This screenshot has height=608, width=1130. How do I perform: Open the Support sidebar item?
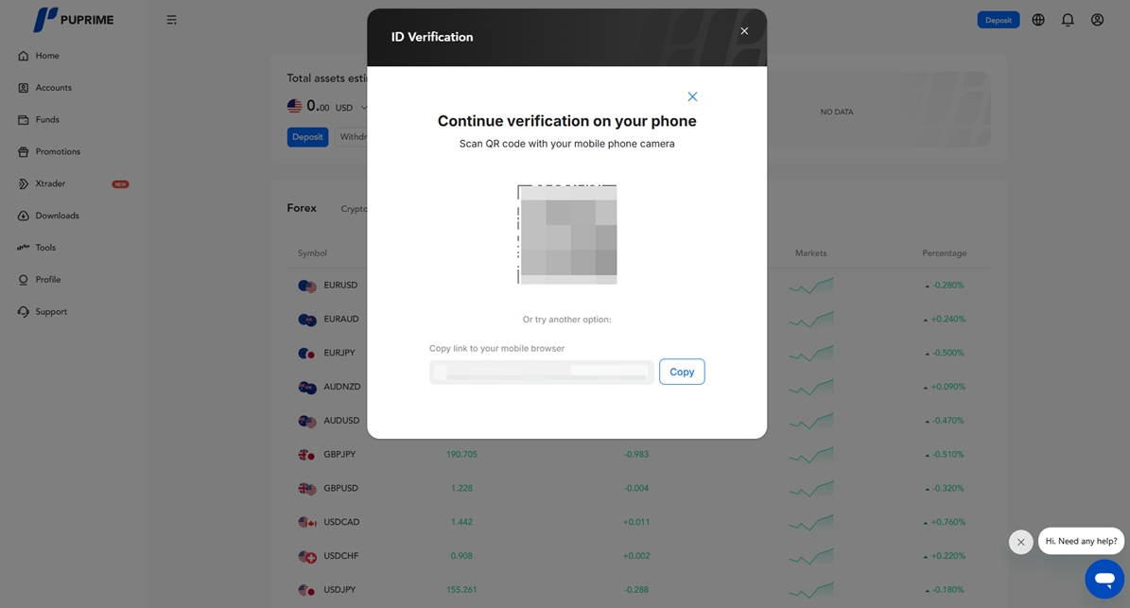[x=51, y=312]
